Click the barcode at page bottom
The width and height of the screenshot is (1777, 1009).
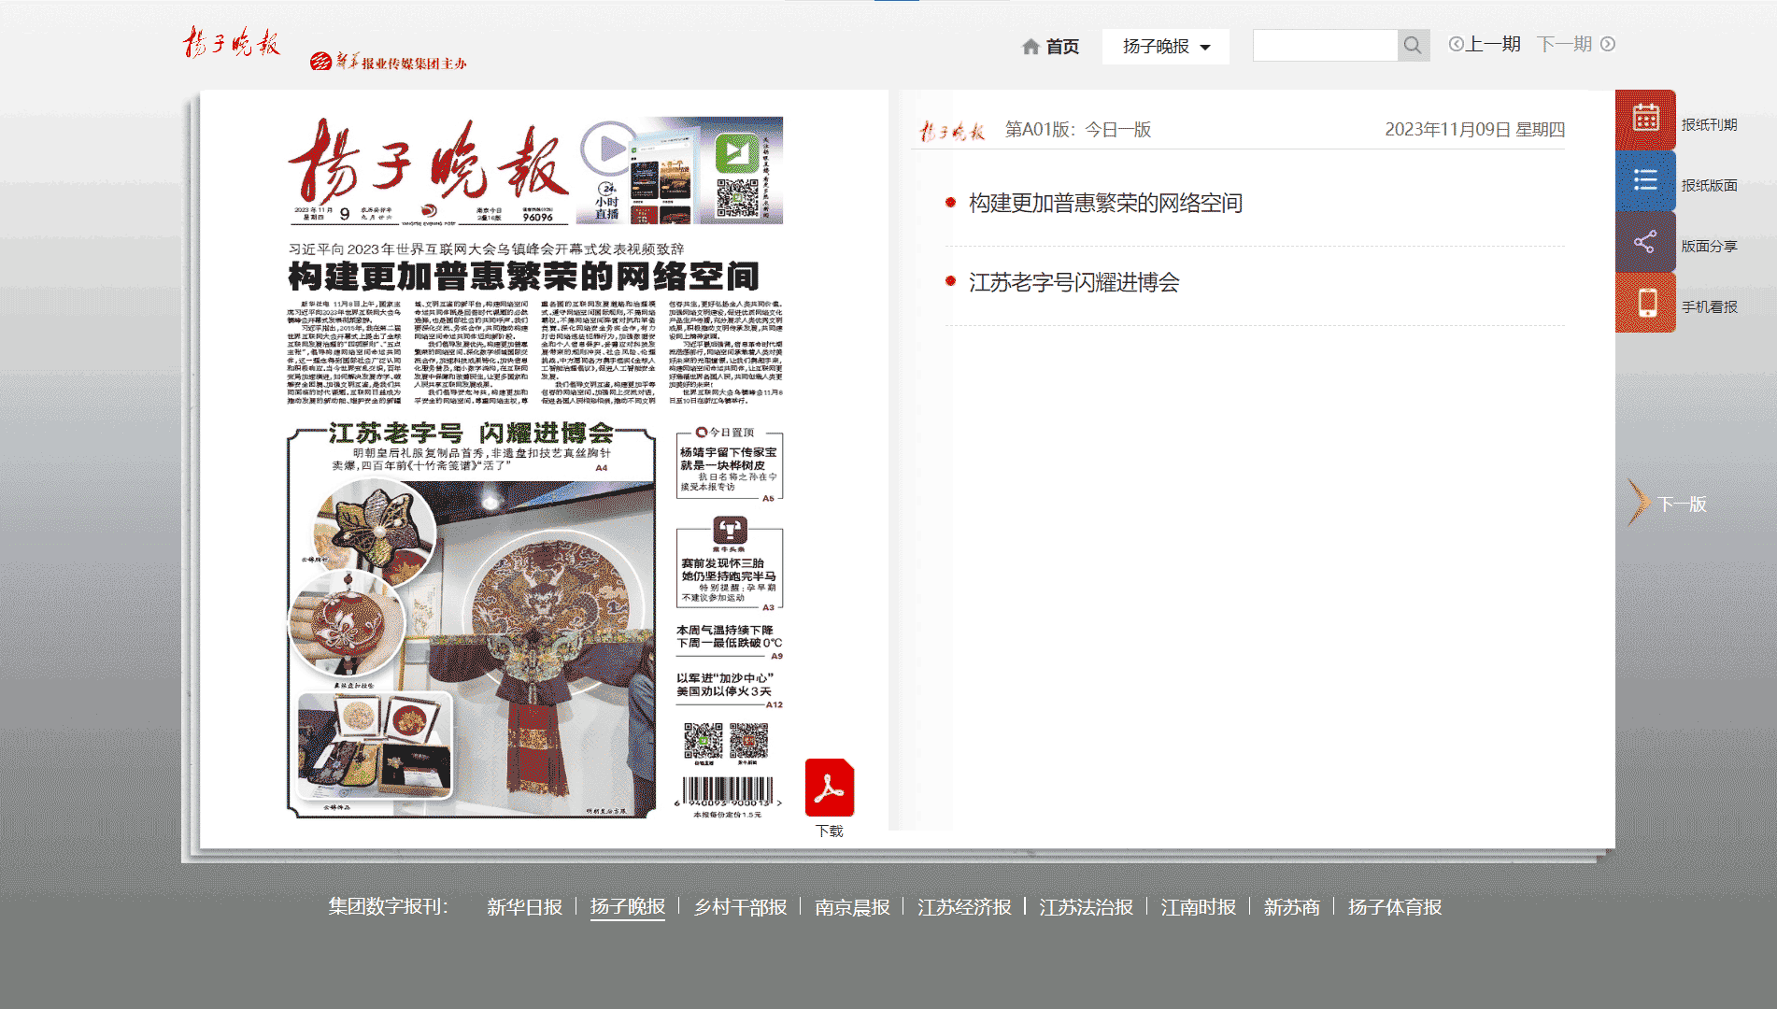(x=728, y=792)
